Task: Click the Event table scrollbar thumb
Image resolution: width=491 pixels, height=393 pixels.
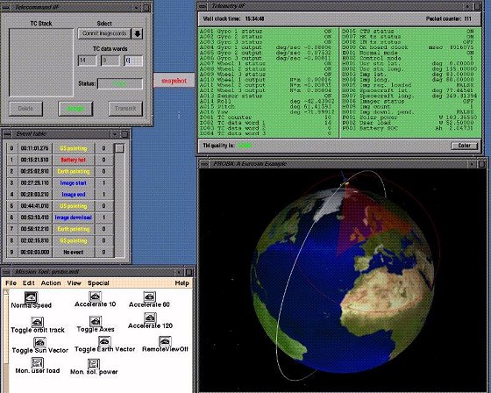Action: click(119, 148)
